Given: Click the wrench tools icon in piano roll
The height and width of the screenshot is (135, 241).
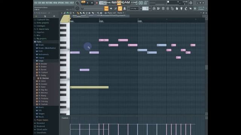Looking at the screenshot, I should [65, 13].
